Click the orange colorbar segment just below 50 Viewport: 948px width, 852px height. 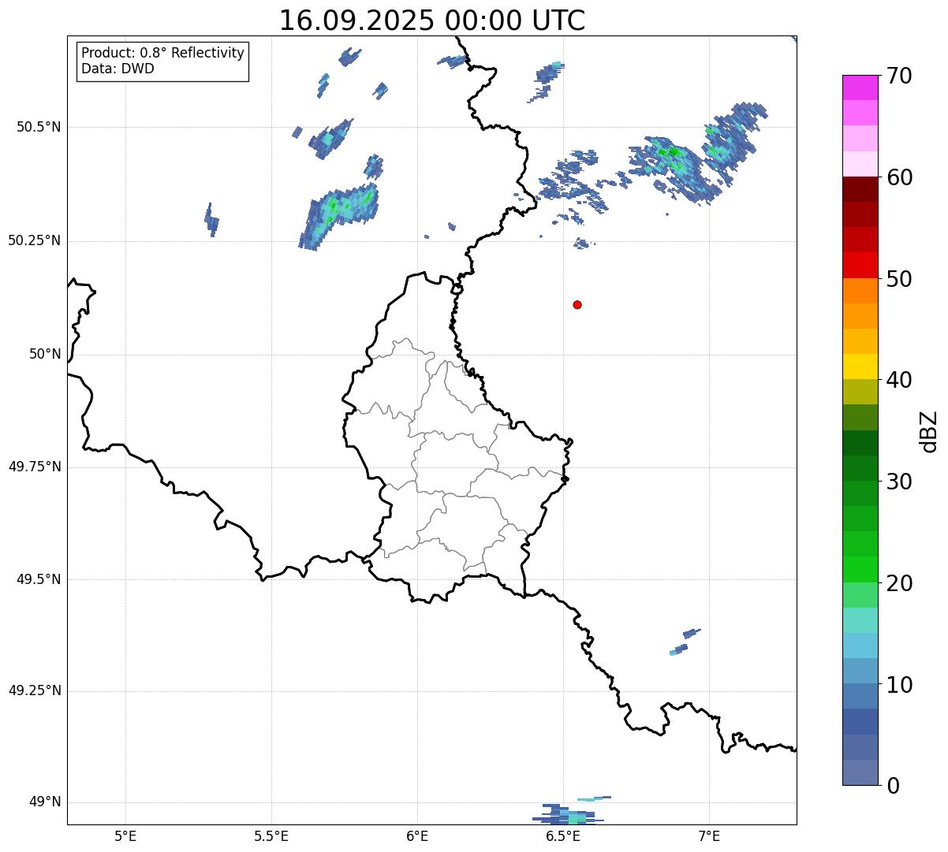click(x=860, y=291)
